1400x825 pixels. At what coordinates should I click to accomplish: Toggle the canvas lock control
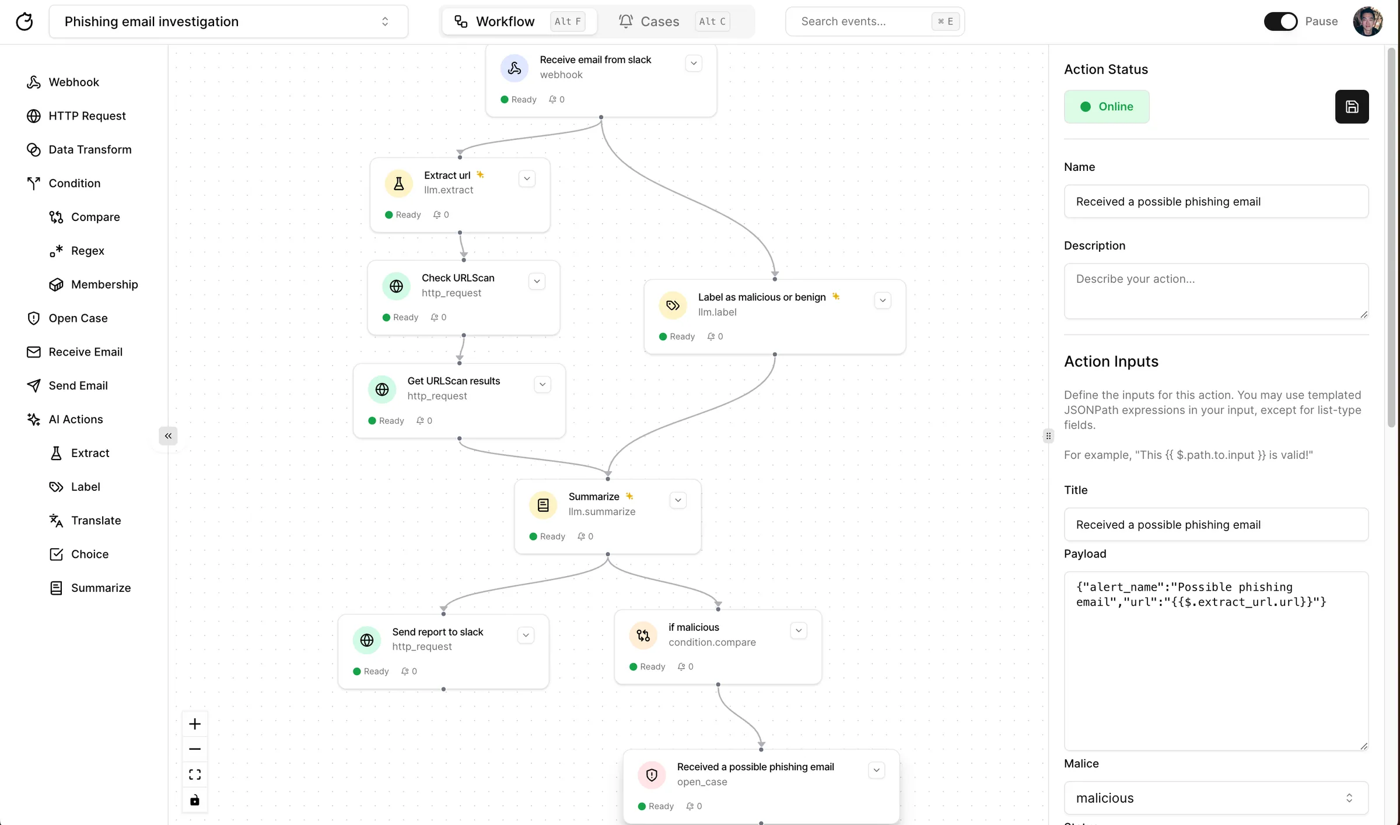[195, 800]
